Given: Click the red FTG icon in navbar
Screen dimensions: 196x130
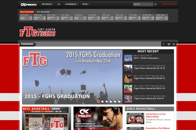Looking at the screenshot, I should (x=59, y=4).
